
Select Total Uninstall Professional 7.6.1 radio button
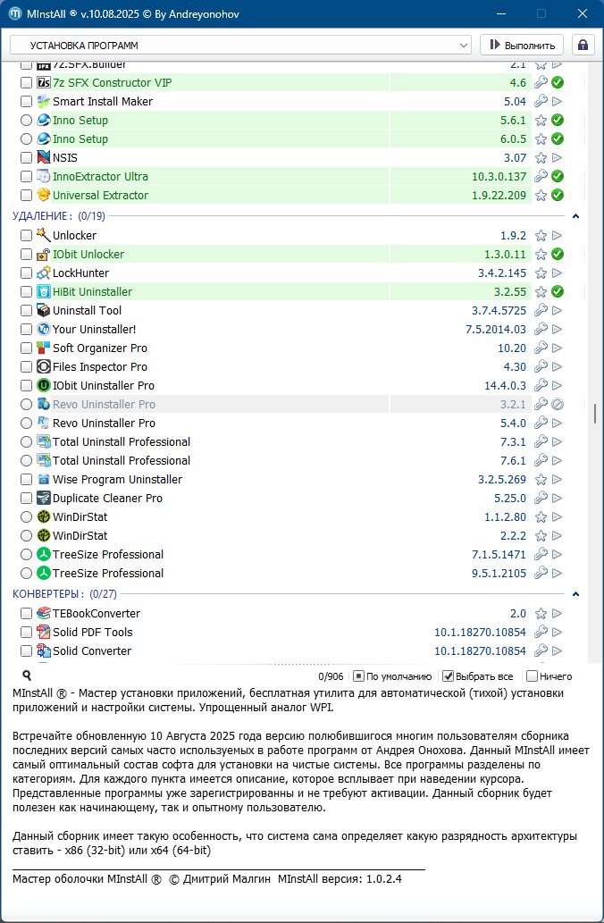[26, 461]
